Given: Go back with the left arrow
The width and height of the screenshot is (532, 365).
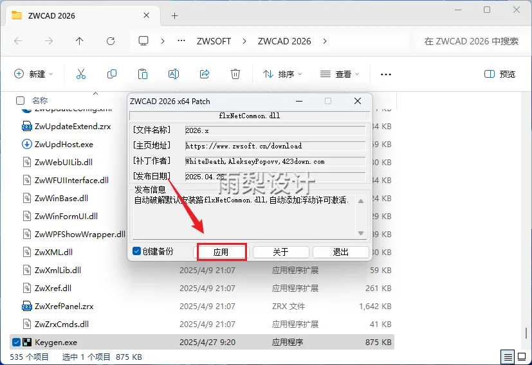Looking at the screenshot, I should tap(18, 41).
